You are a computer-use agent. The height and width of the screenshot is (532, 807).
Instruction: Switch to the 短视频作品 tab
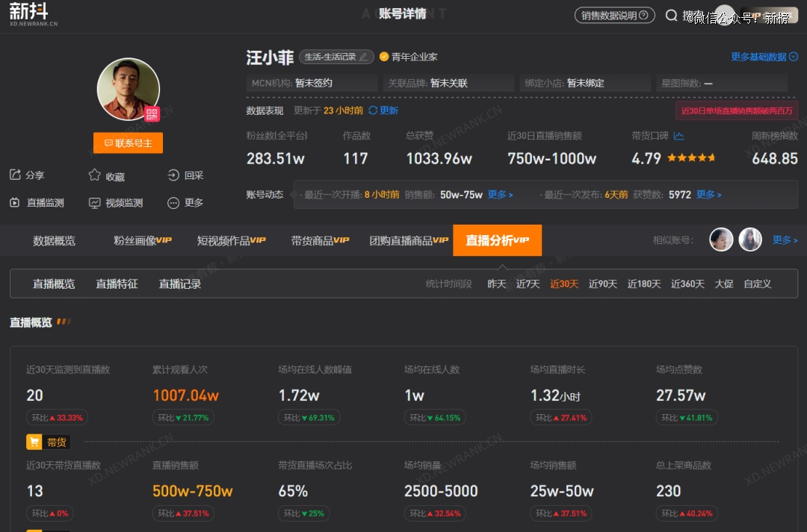pos(231,240)
